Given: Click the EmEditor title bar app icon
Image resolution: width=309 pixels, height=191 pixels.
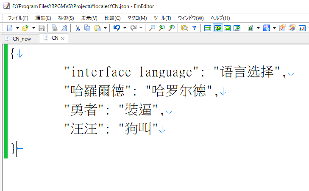Looking at the screenshot, I should pos(6,6).
